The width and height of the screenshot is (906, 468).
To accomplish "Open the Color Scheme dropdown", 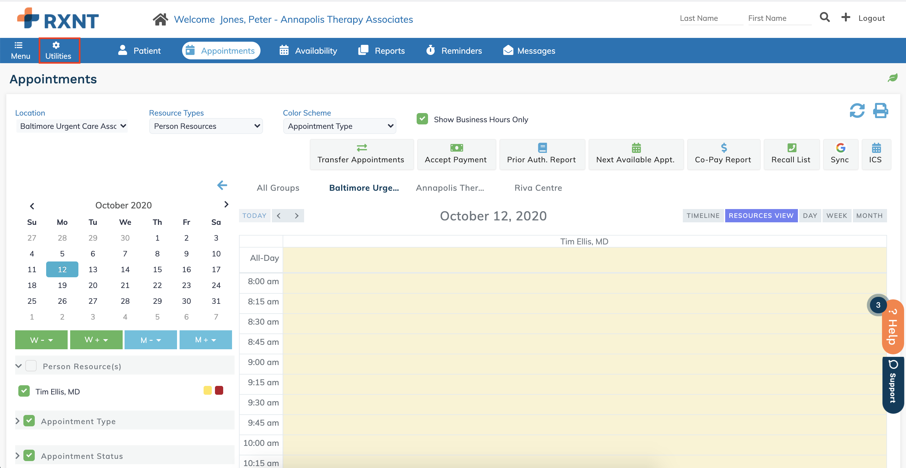I will pyautogui.click(x=340, y=126).
